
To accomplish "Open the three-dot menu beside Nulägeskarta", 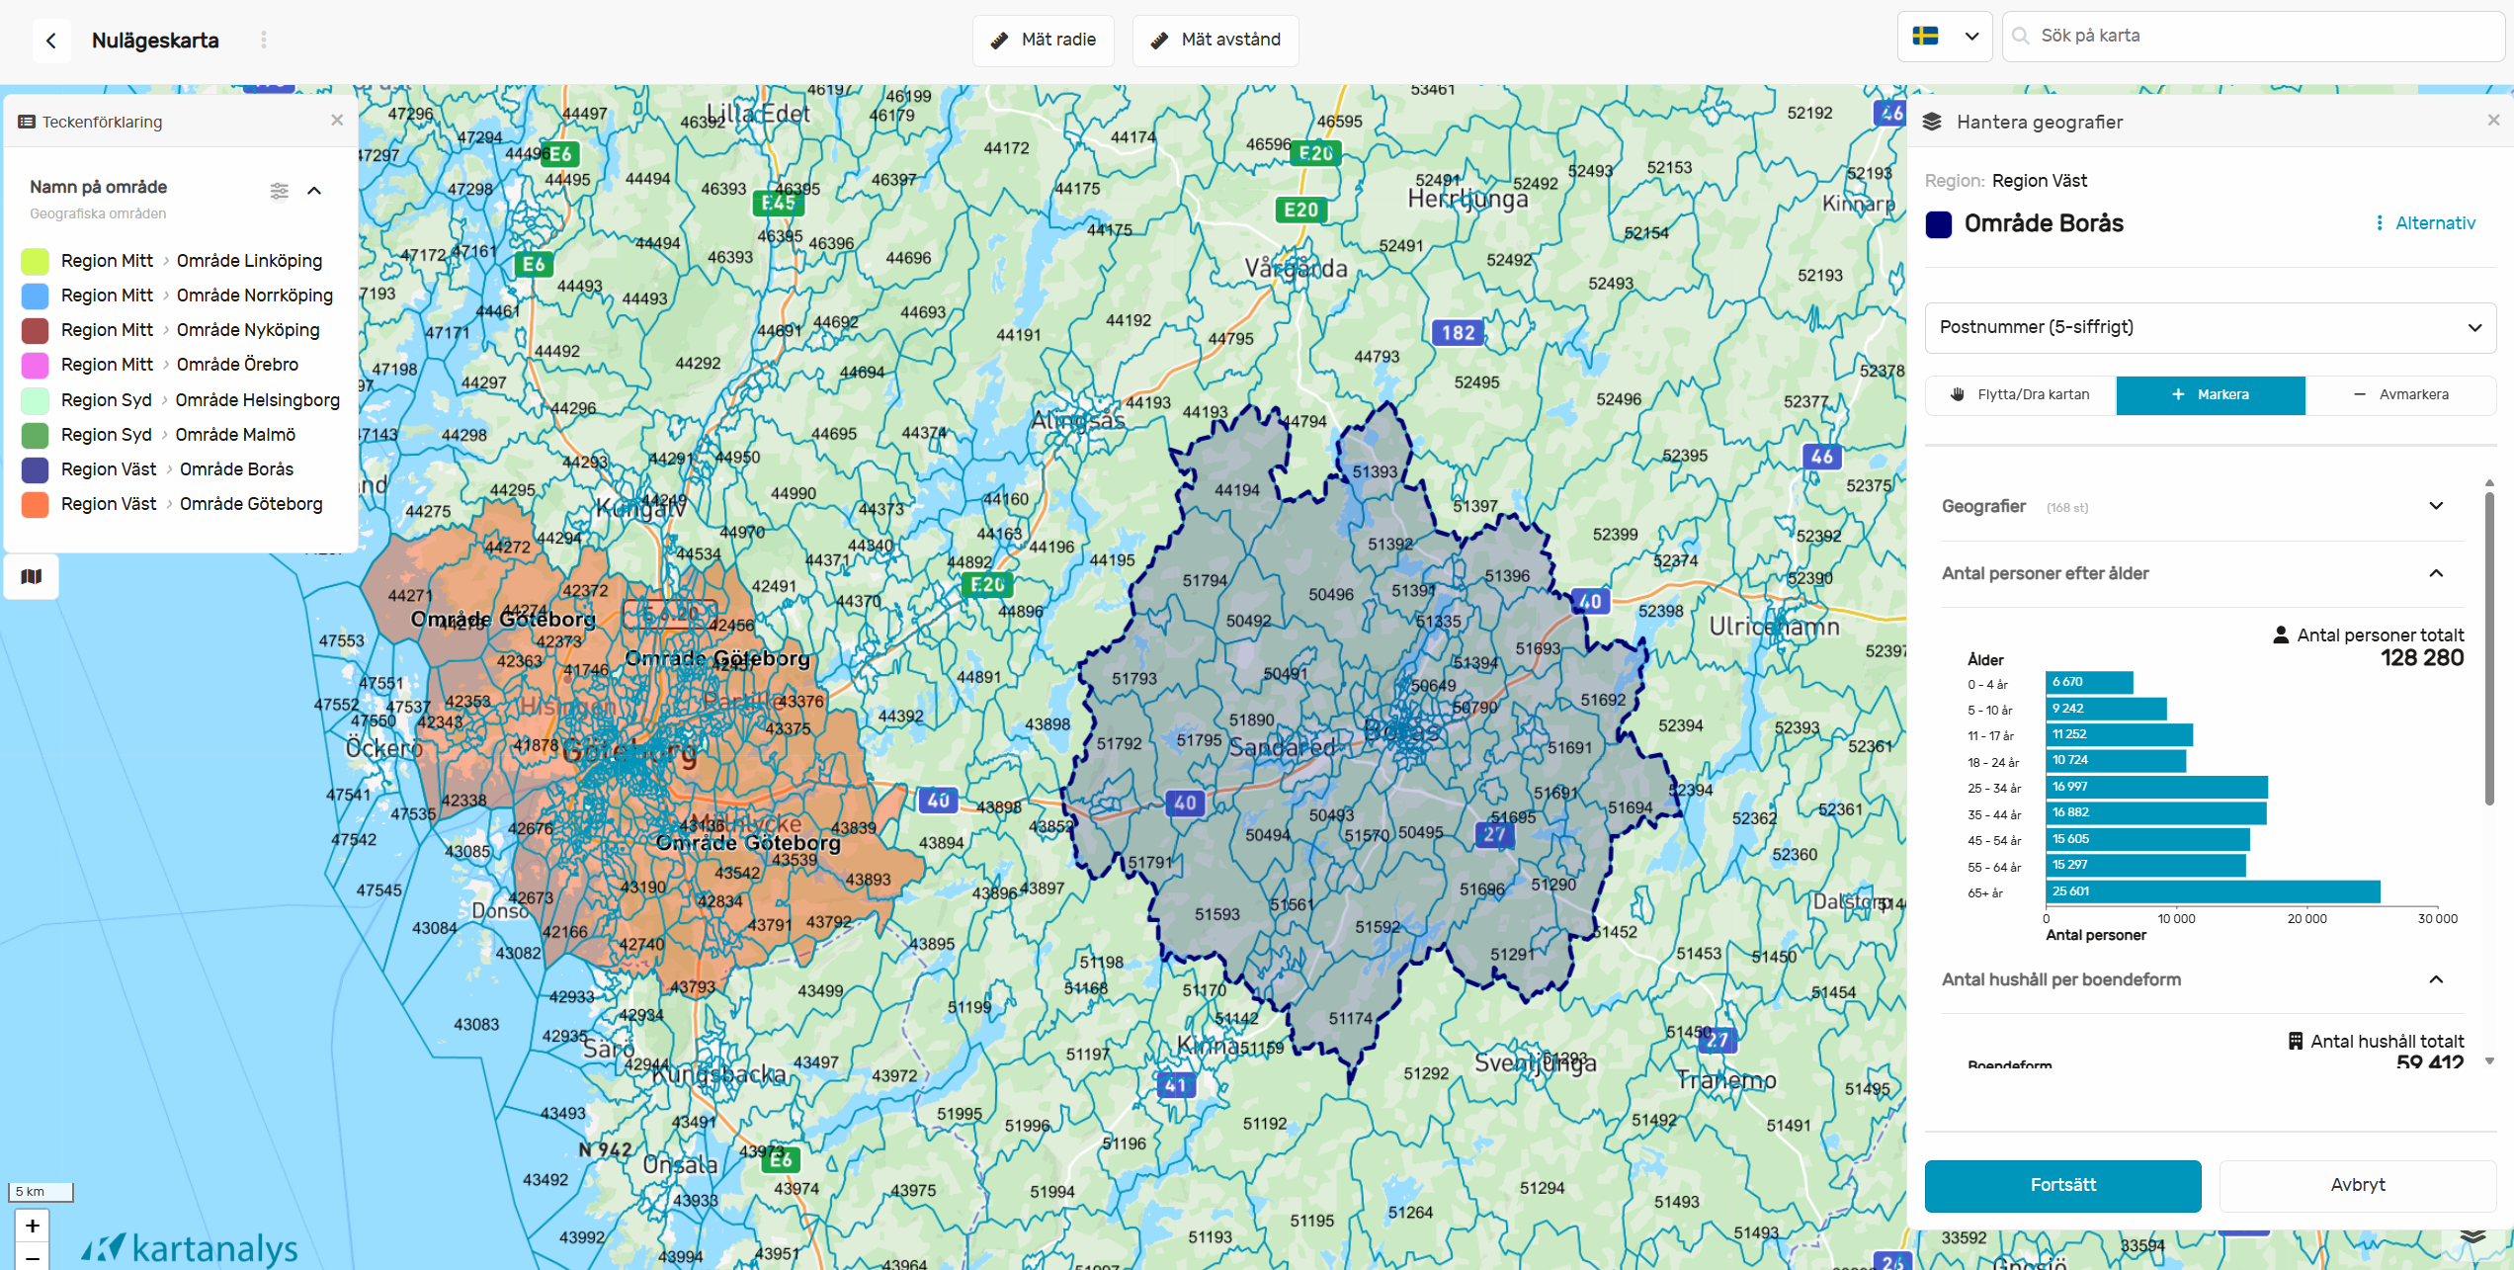I will (x=263, y=40).
